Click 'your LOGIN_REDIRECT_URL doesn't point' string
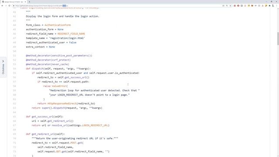 (89, 95)
